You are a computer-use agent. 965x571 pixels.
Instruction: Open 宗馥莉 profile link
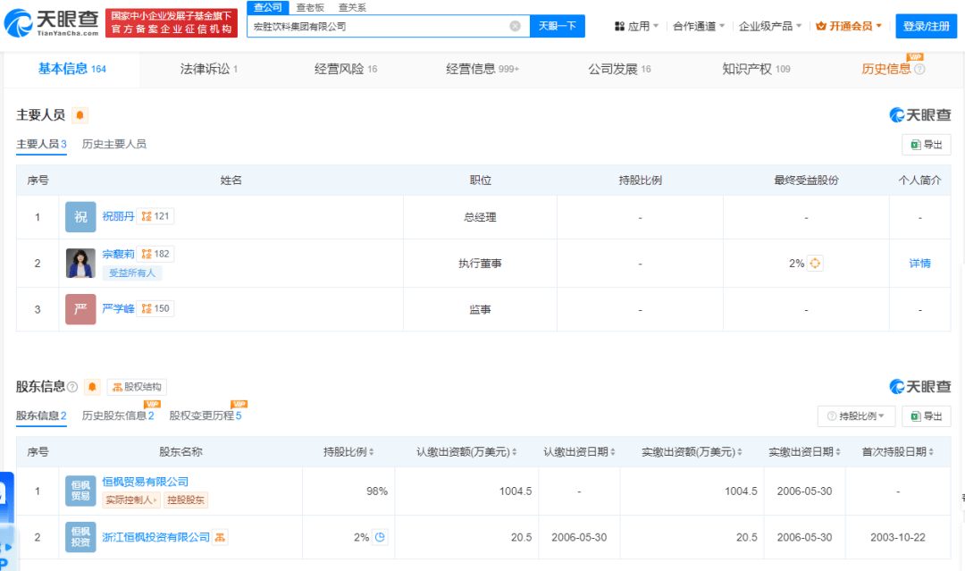point(118,254)
